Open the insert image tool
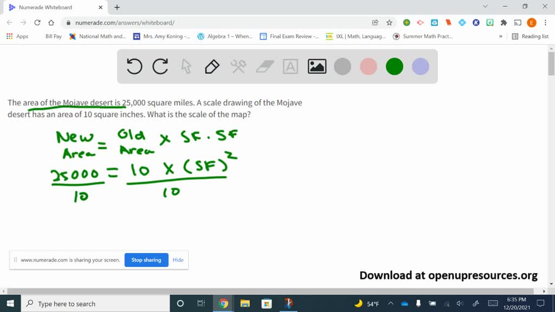This screenshot has height=312, width=555. [317, 67]
